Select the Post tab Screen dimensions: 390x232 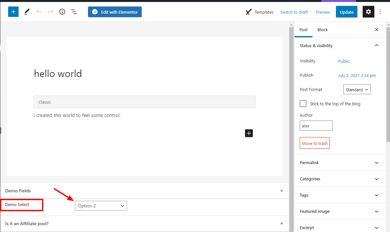(303, 30)
